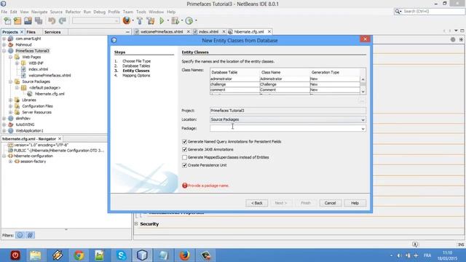The width and height of the screenshot is (466, 262).
Task: Click the Redo toolbar icon
Action: pos(63,21)
